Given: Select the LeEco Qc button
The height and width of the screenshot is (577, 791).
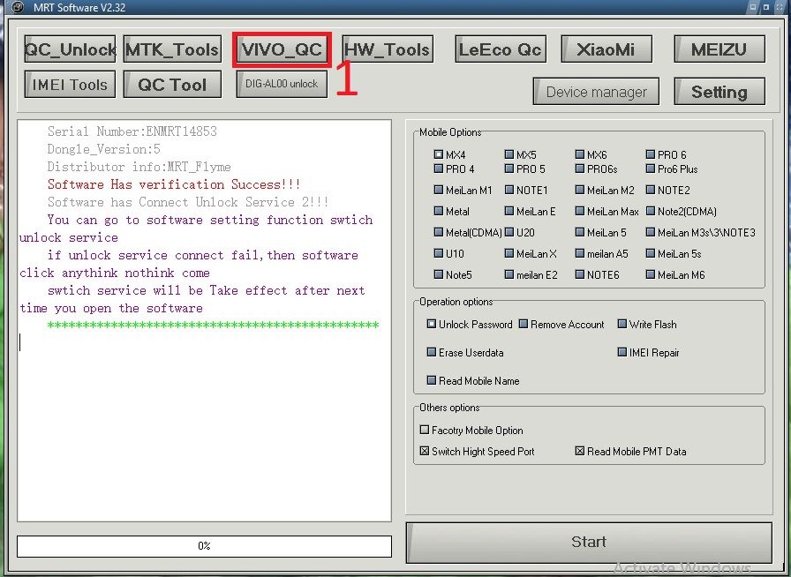Looking at the screenshot, I should [501, 49].
